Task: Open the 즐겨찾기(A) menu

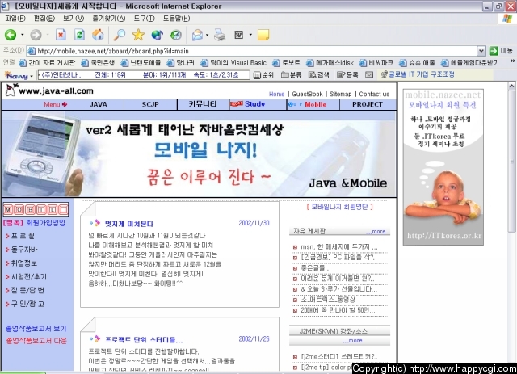Action: point(109,19)
